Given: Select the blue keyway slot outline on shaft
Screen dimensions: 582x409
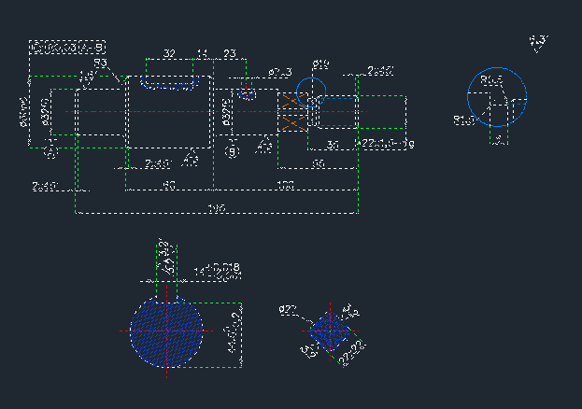Looking at the screenshot, I should click(169, 83).
